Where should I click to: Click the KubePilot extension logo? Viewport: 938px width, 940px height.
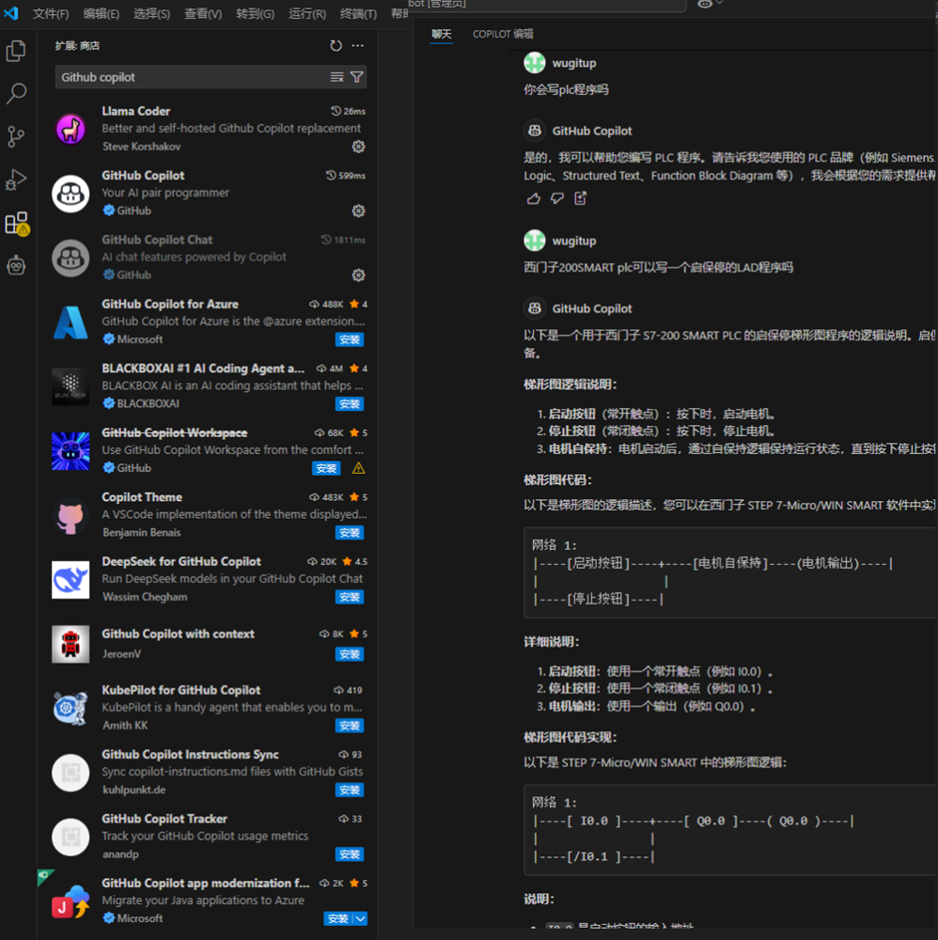click(70, 708)
